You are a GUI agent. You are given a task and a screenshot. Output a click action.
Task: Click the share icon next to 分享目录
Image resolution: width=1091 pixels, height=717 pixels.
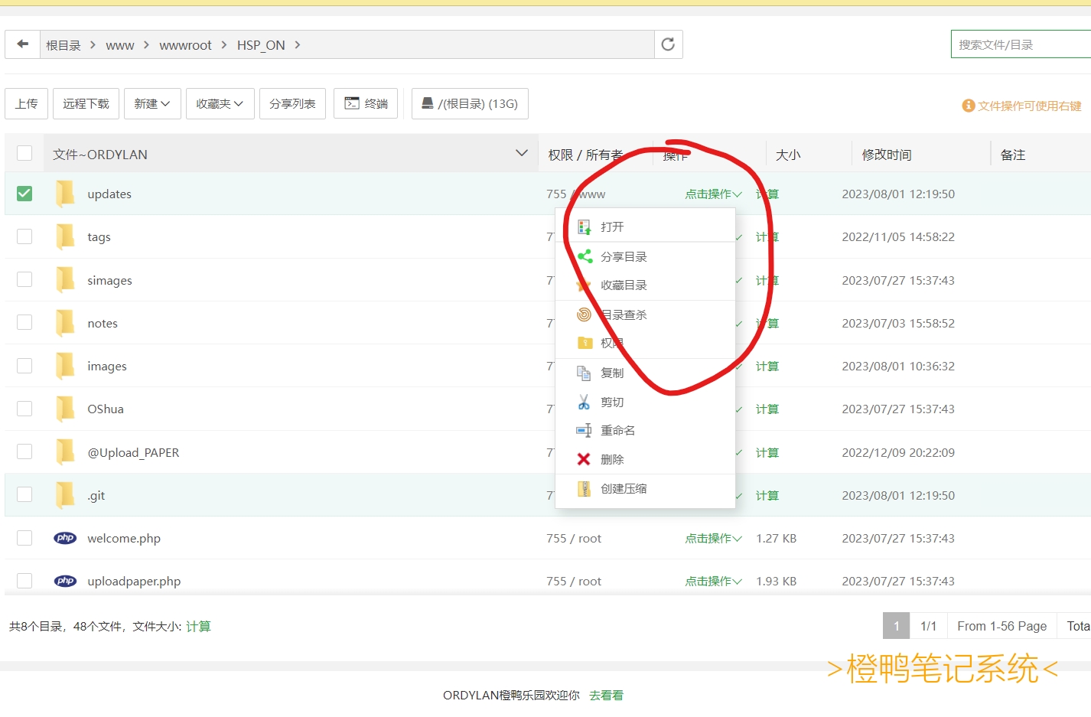click(584, 256)
